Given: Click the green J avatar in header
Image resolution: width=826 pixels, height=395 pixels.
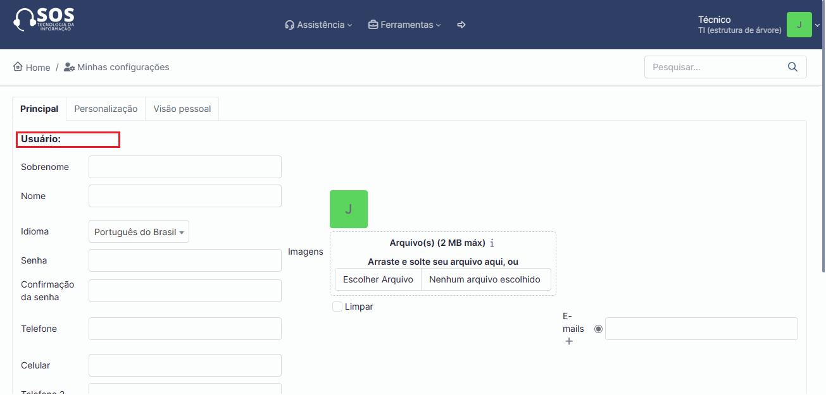Looking at the screenshot, I should (799, 25).
